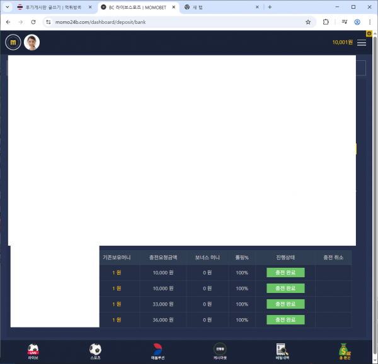Click 충전 완료 button for 33,000 원 row
The width and height of the screenshot is (378, 364).
[x=285, y=304]
